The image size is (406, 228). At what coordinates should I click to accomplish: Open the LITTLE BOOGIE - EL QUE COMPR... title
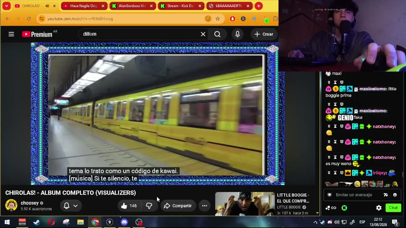[293, 198]
